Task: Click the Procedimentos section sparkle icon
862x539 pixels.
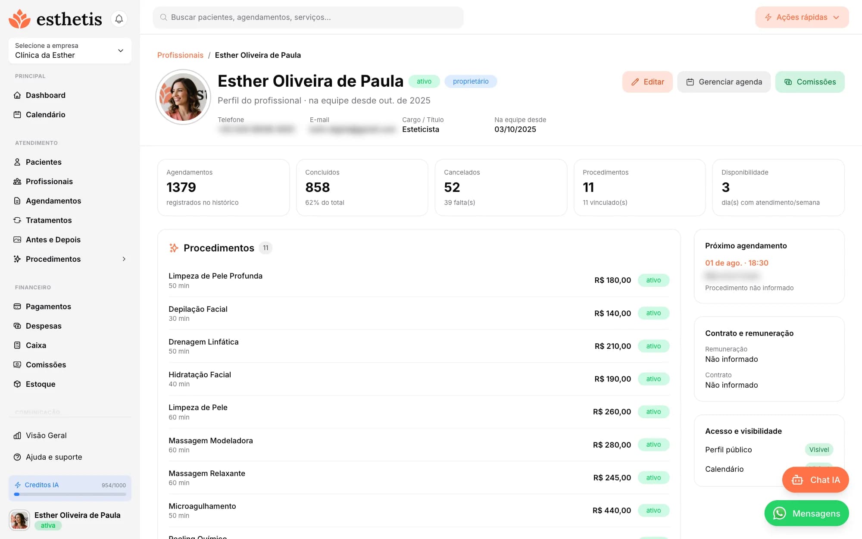Action: (x=174, y=248)
